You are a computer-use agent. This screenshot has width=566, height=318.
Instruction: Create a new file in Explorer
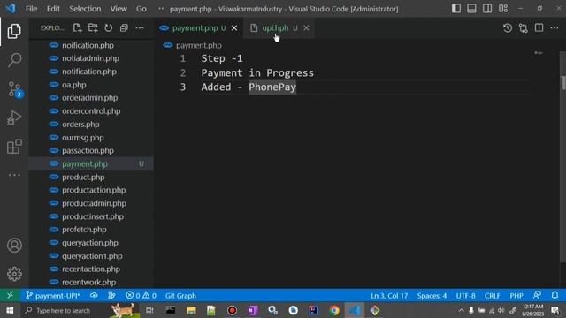tap(77, 27)
